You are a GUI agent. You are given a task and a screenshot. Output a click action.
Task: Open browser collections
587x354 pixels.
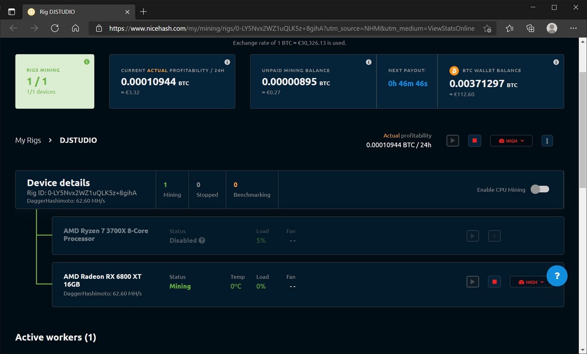[531, 28]
